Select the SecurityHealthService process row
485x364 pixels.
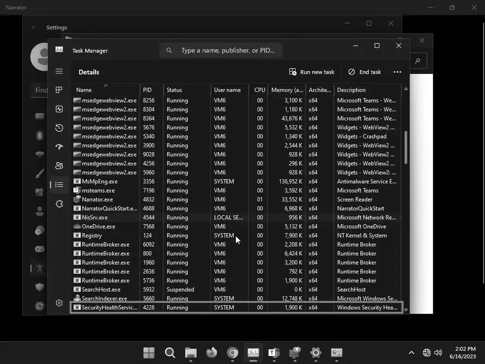click(236, 307)
